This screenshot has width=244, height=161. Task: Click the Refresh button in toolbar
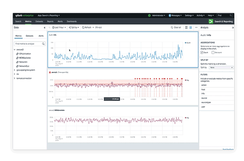click(87, 28)
